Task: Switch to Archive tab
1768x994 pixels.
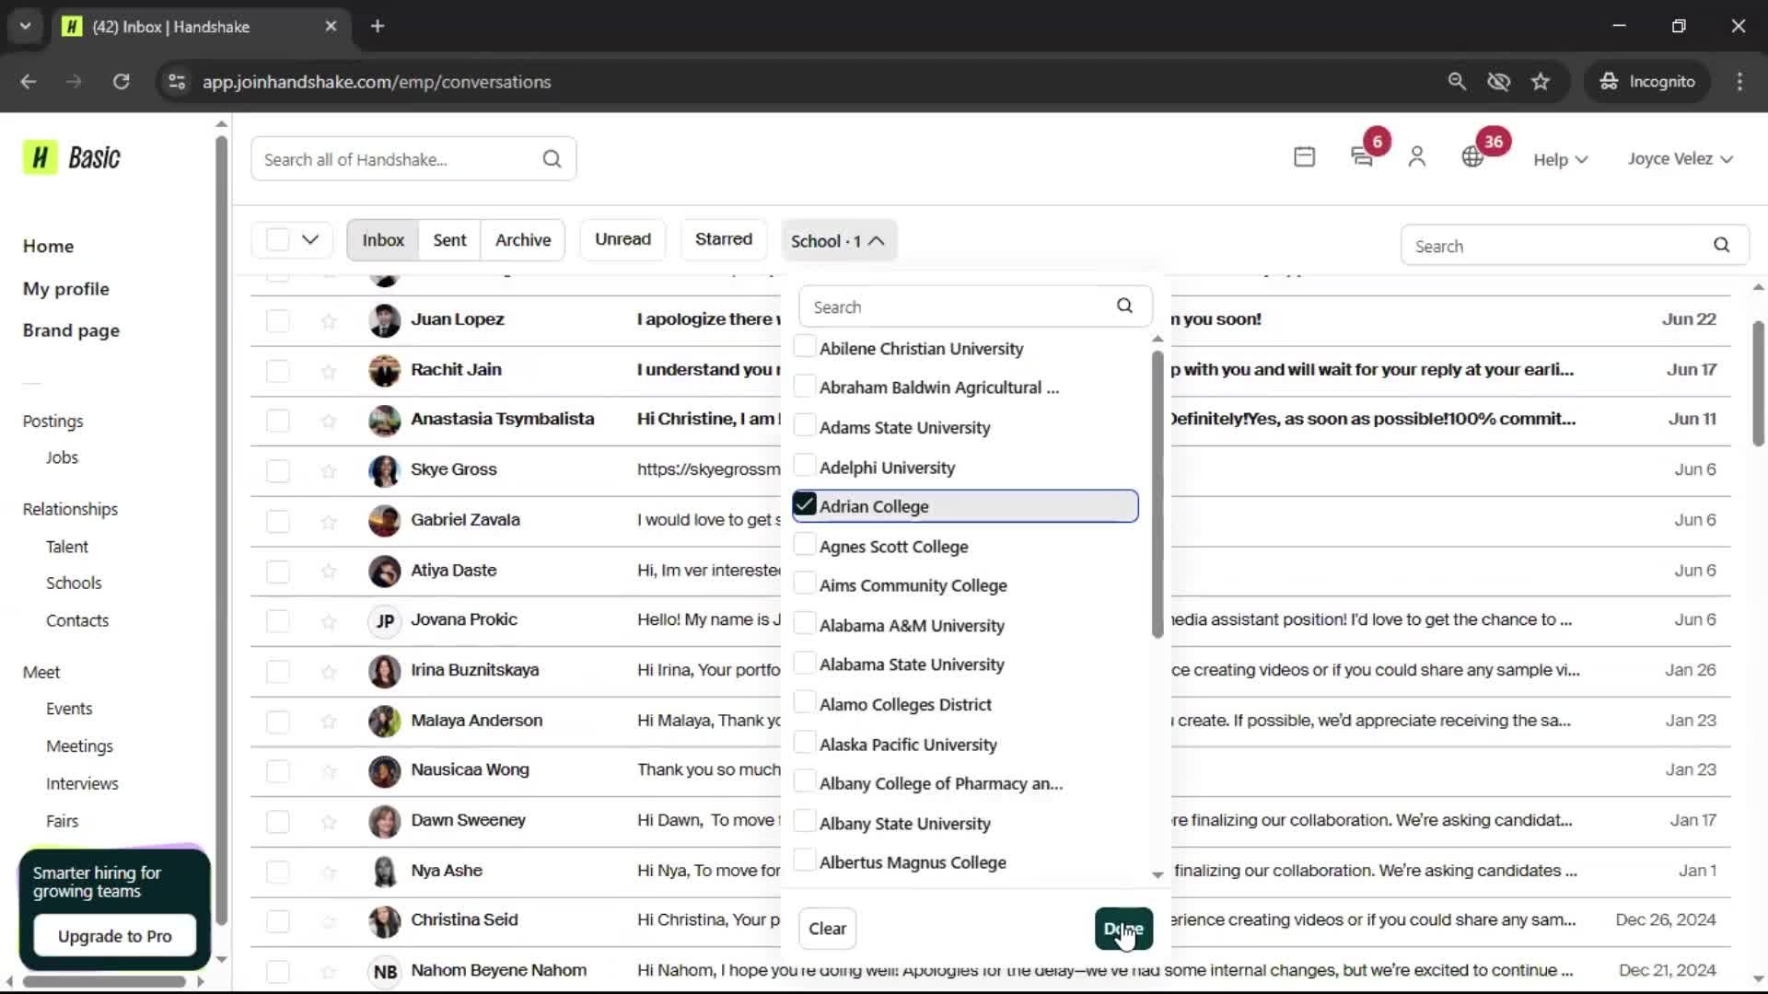Action: pos(523,239)
